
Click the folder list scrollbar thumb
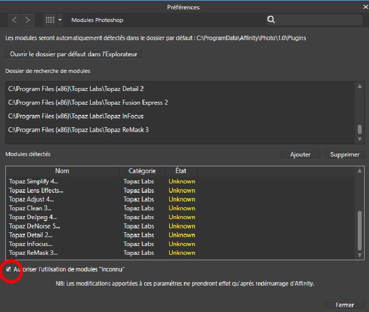coord(360,129)
